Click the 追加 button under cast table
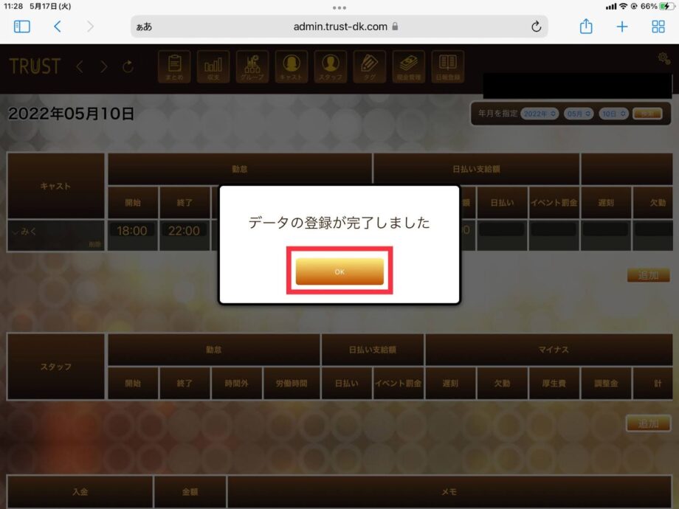This screenshot has height=509, width=679. tap(648, 275)
